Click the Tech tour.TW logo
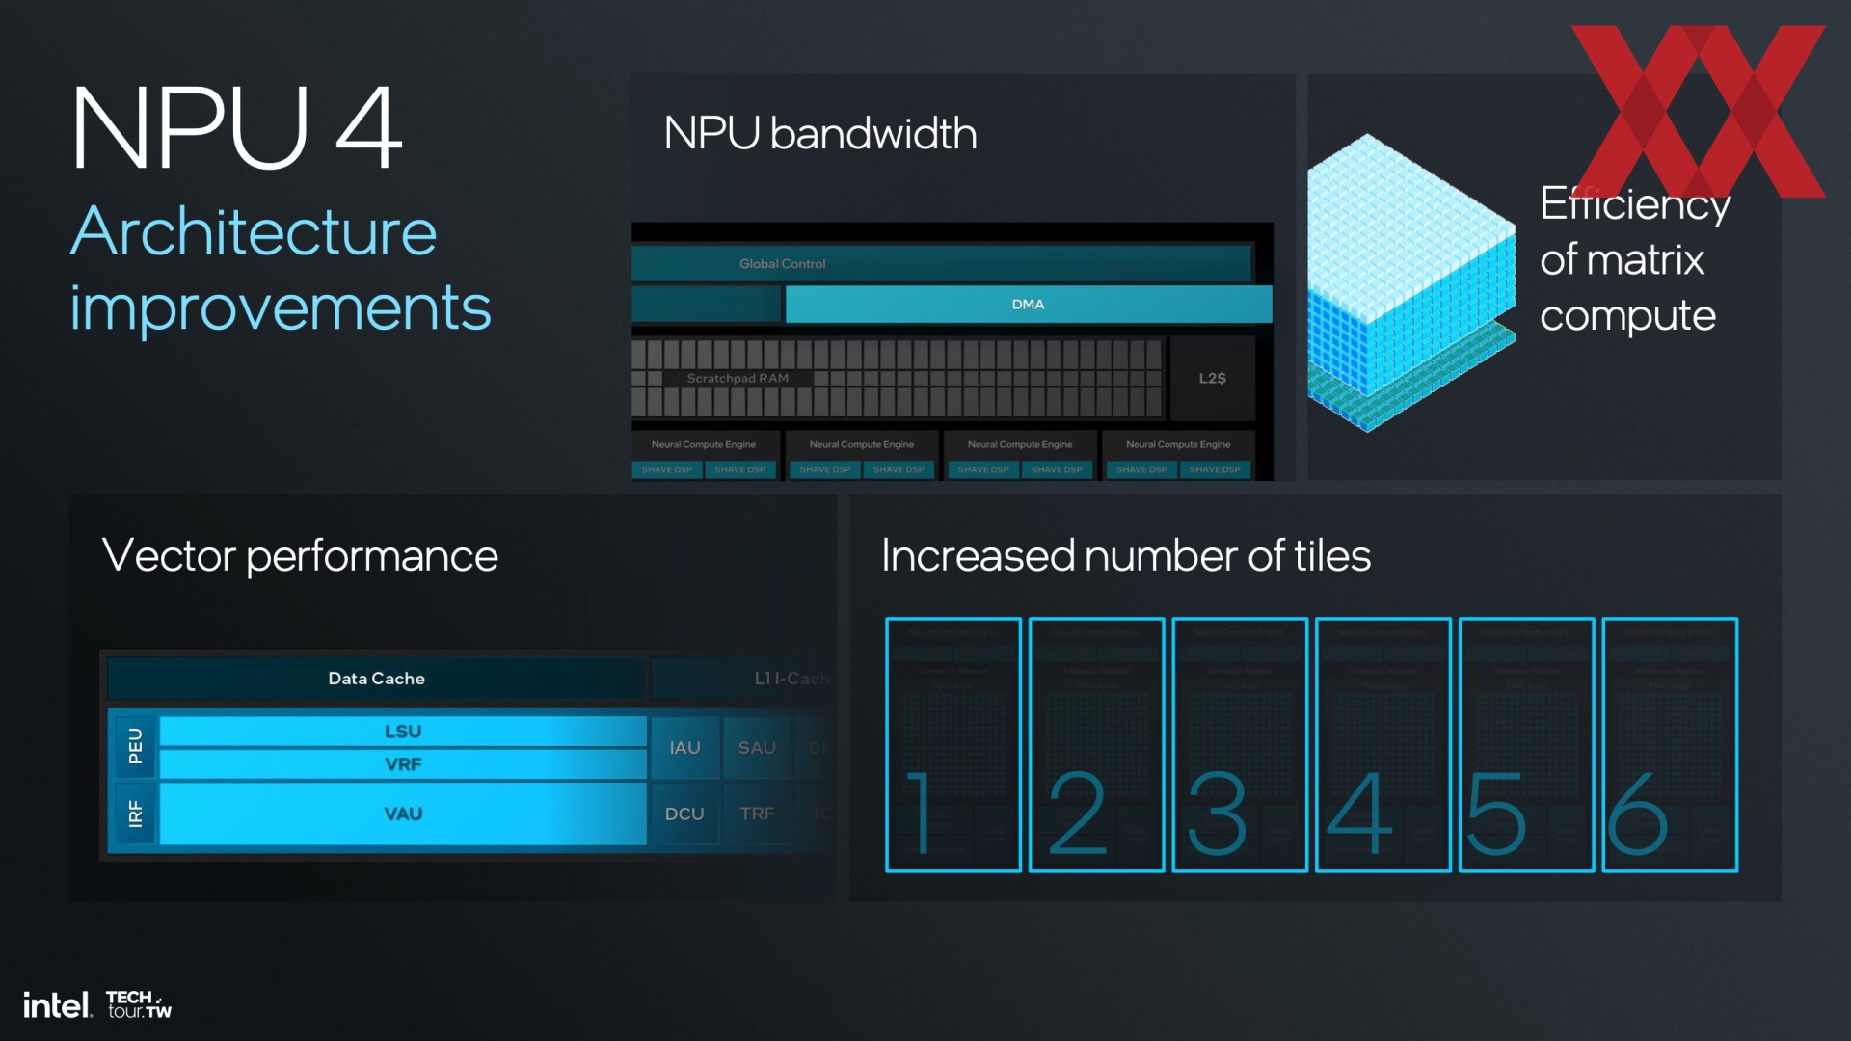 point(138,1004)
